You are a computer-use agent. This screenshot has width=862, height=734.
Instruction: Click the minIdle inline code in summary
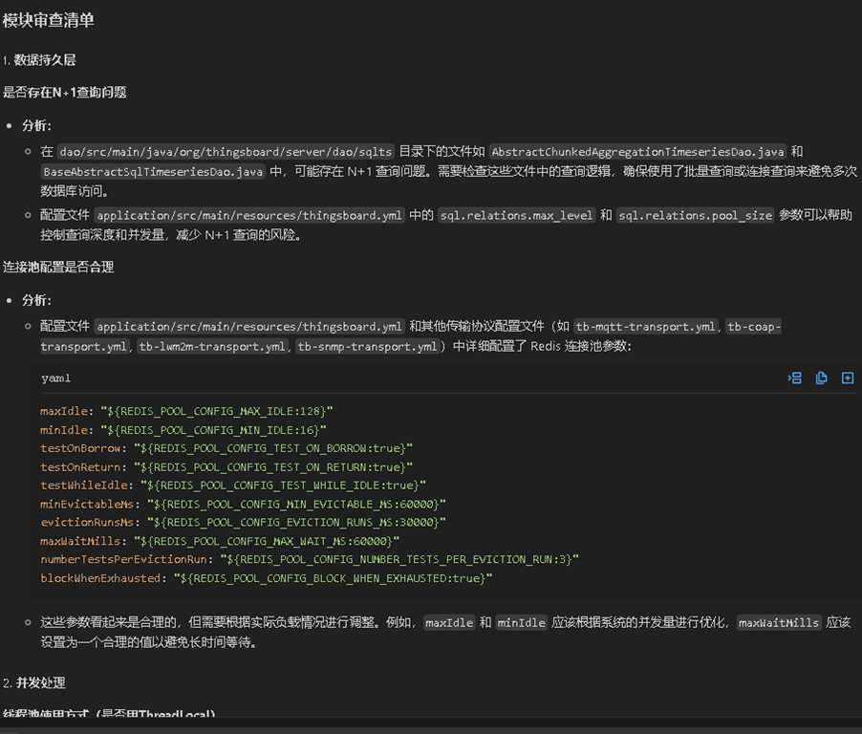pos(521,622)
